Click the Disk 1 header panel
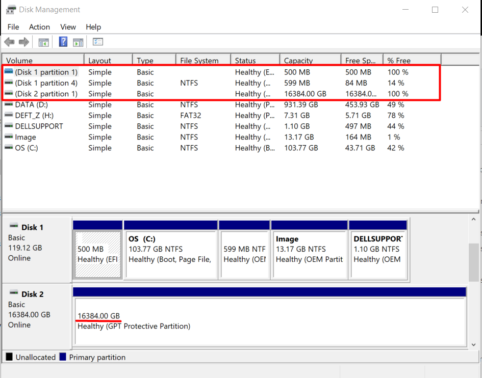 click(37, 250)
